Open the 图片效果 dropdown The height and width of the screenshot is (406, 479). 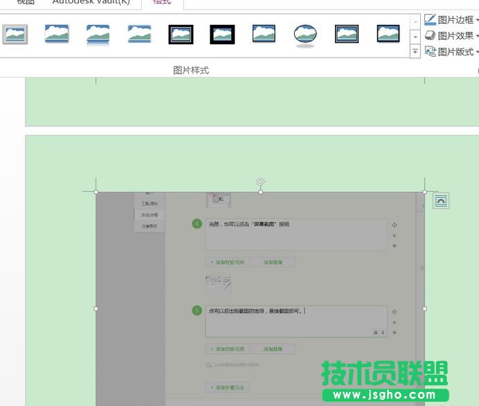(x=451, y=36)
